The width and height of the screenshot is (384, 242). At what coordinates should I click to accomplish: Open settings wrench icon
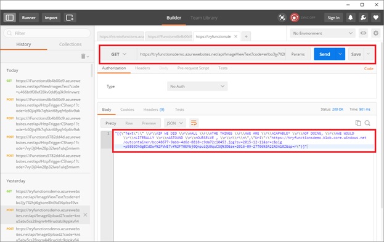(363, 18)
